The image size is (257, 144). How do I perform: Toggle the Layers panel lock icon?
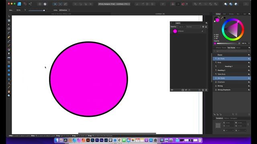click(206, 27)
